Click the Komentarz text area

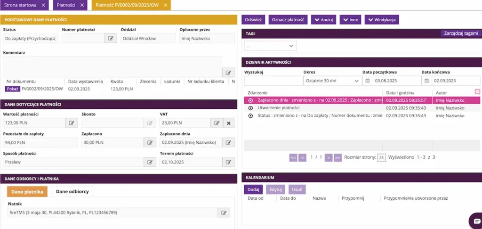coord(112,67)
